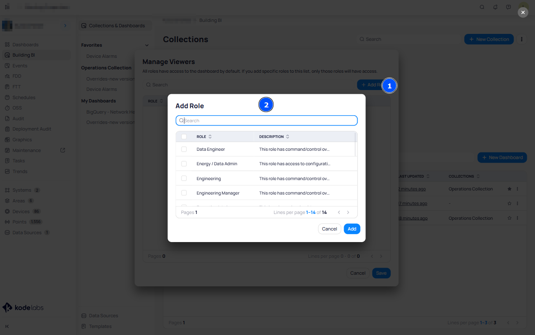Unfavorite the first dashboard filled star

pyautogui.click(x=509, y=189)
